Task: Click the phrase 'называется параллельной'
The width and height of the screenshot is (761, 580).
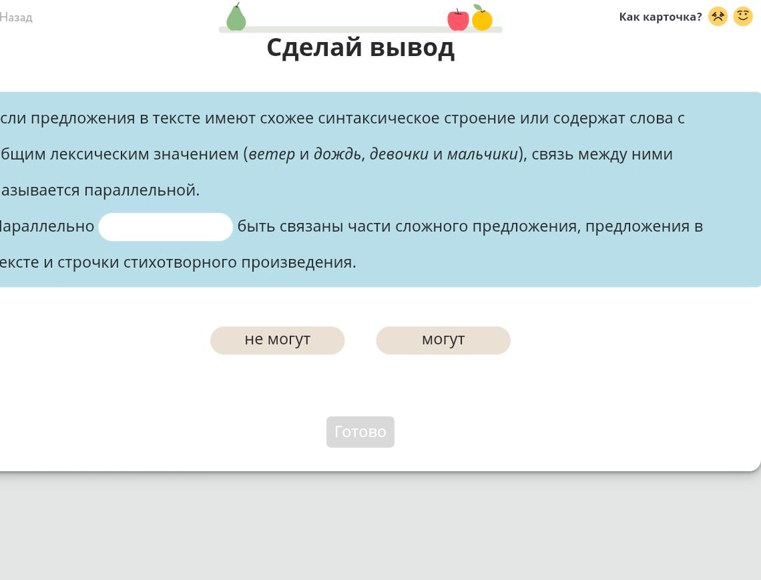Action: pos(99,190)
